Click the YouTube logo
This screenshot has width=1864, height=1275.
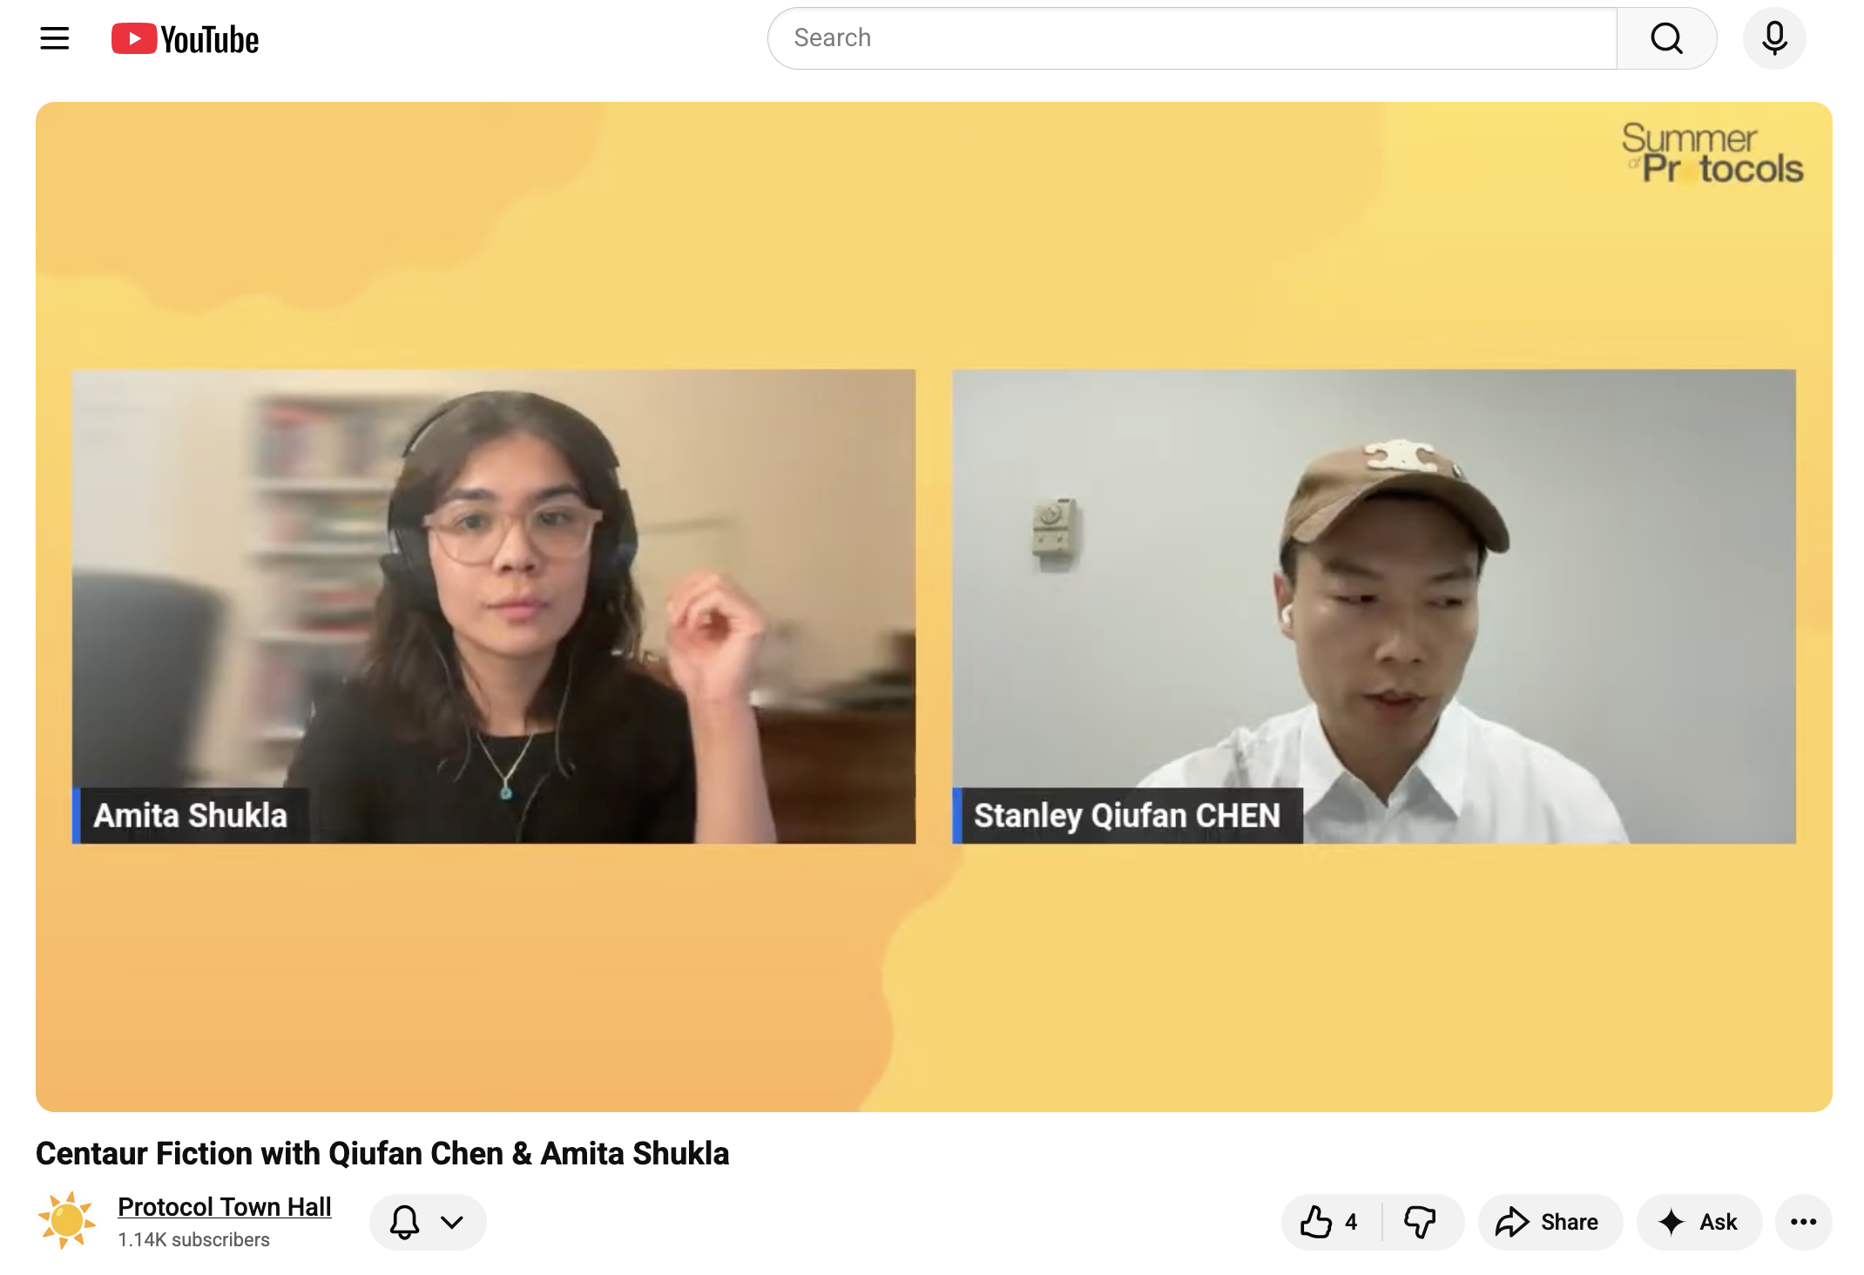coord(185,39)
